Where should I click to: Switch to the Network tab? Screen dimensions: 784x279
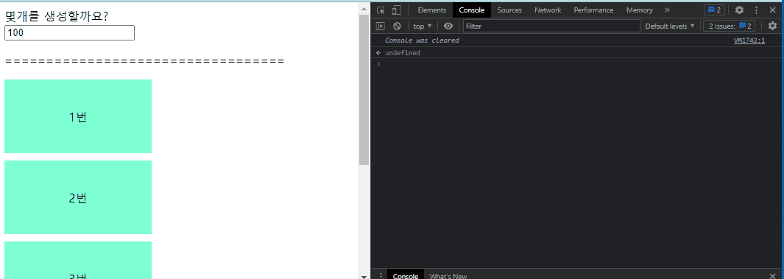[548, 10]
